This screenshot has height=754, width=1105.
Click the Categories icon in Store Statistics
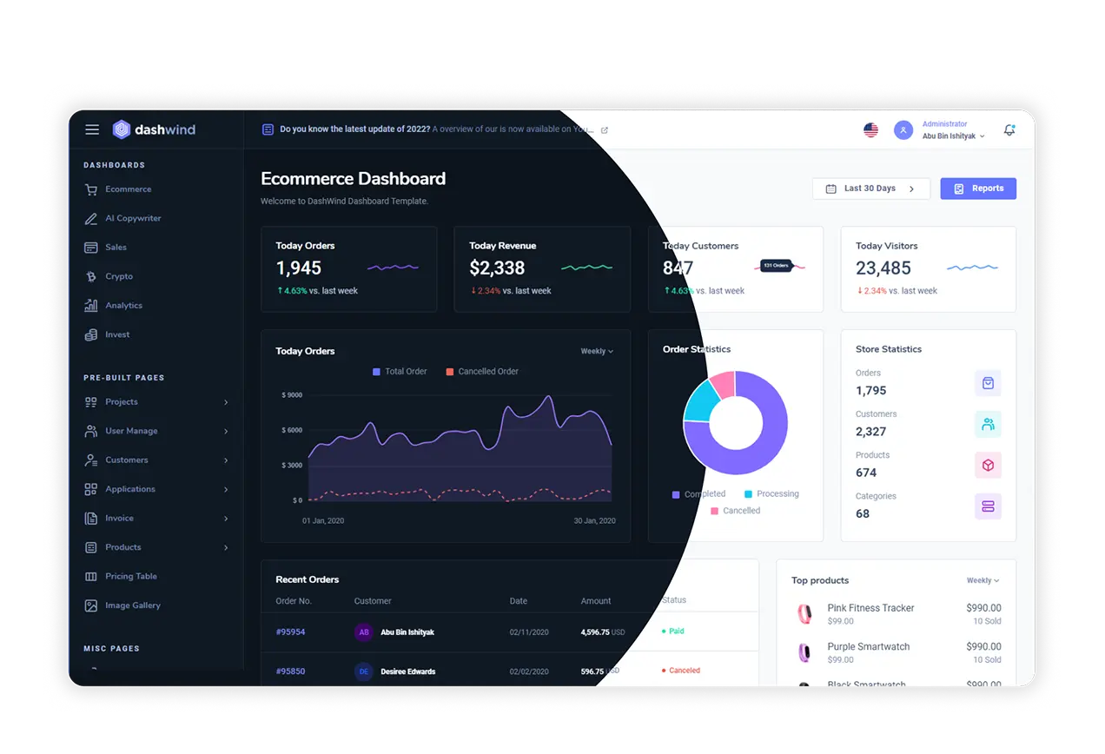click(988, 506)
